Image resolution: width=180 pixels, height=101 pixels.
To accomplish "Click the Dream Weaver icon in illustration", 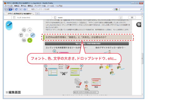I will coord(61,66).
